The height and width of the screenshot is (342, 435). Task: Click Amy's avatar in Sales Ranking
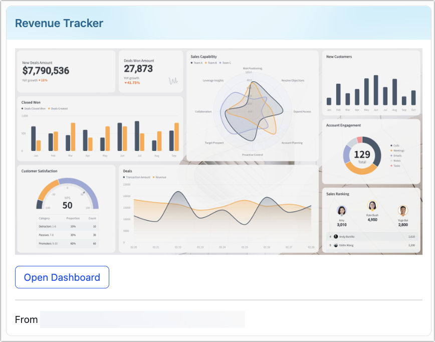point(342,210)
